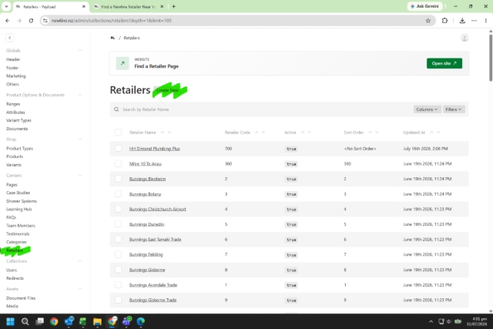Tick the checkbox for Bunnings Blenheim

click(x=118, y=179)
